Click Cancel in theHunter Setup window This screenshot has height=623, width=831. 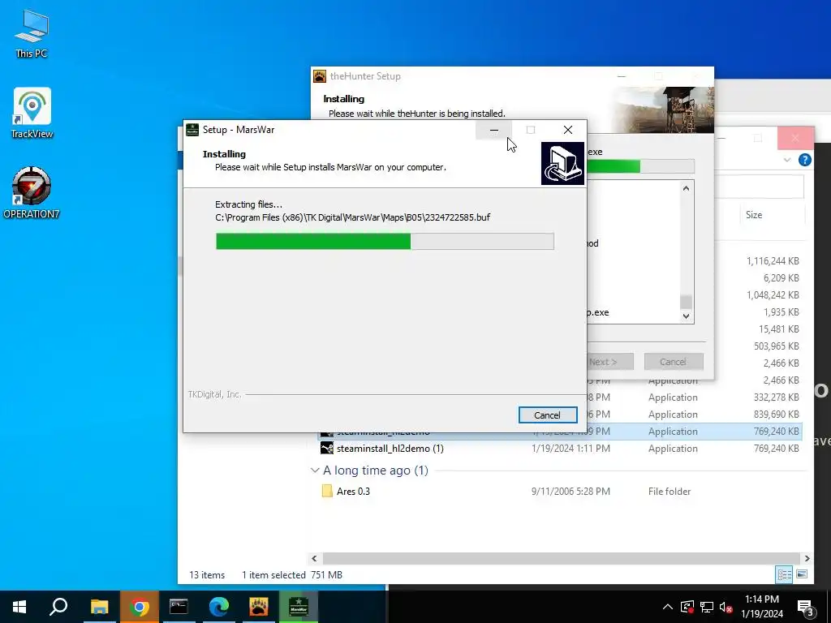pyautogui.click(x=674, y=362)
